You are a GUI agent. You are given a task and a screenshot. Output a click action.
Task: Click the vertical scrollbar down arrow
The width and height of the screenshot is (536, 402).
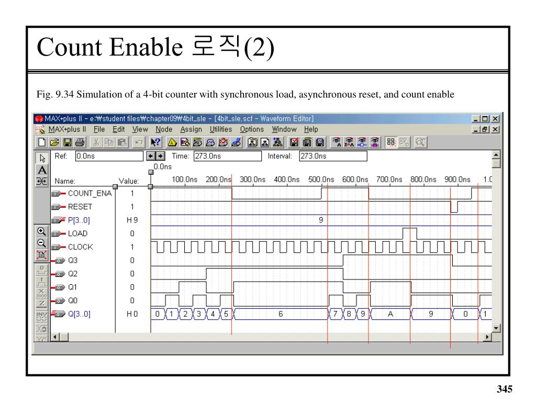tap(496, 328)
